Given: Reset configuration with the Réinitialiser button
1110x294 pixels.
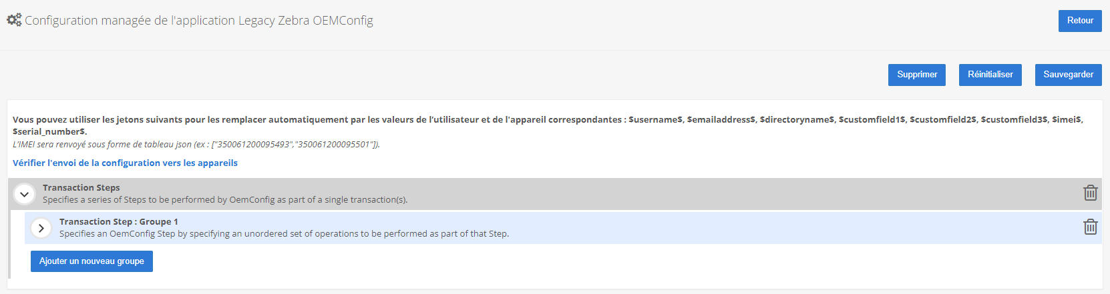Looking at the screenshot, I should [990, 75].
